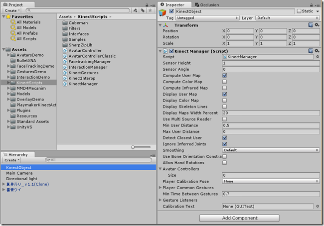Screen dimensions: 324x226
Task: Click Assets breadcrumb in Project path
Action: pyautogui.click(x=65, y=16)
